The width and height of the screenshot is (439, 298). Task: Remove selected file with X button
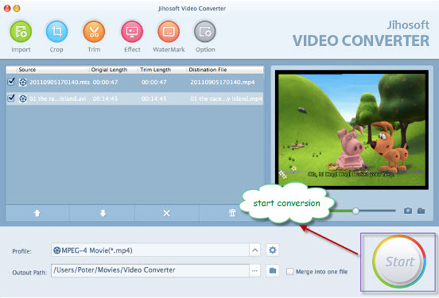click(166, 213)
